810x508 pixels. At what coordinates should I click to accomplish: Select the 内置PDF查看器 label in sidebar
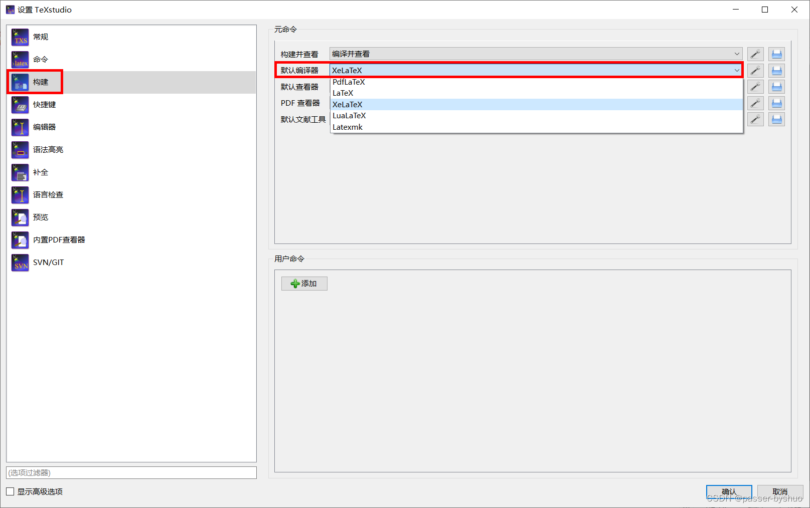click(59, 240)
